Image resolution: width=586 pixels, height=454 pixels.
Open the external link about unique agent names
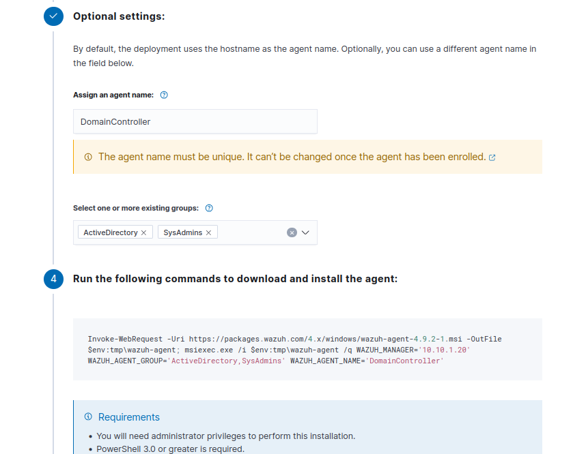point(492,157)
